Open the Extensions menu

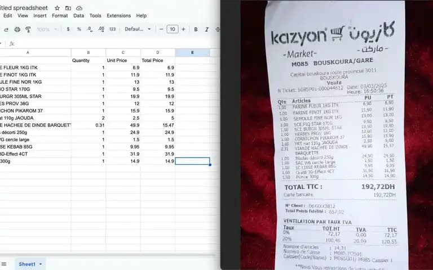119,16
